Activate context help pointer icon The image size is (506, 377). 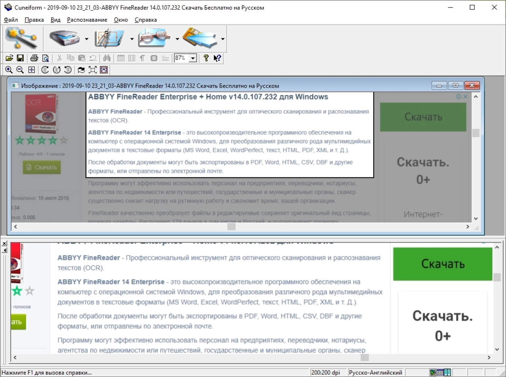click(x=217, y=58)
